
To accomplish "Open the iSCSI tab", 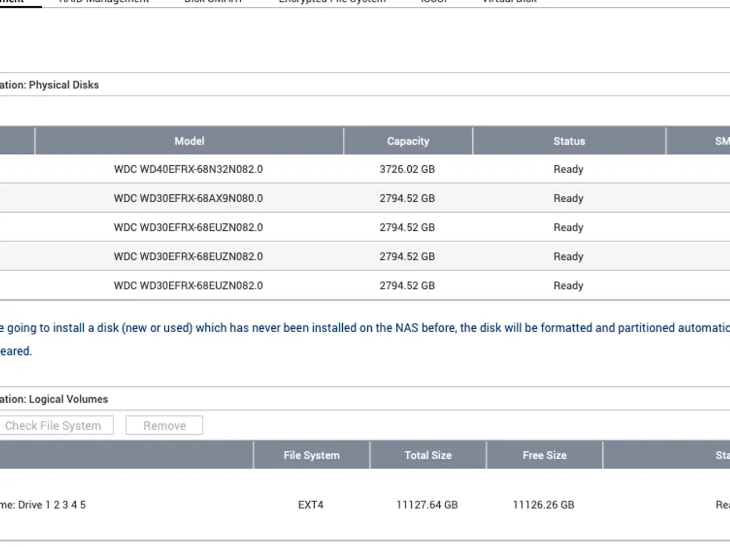I will coord(434,2).
